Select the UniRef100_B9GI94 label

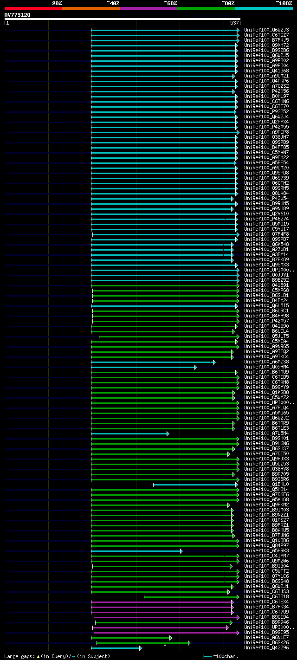266,617
